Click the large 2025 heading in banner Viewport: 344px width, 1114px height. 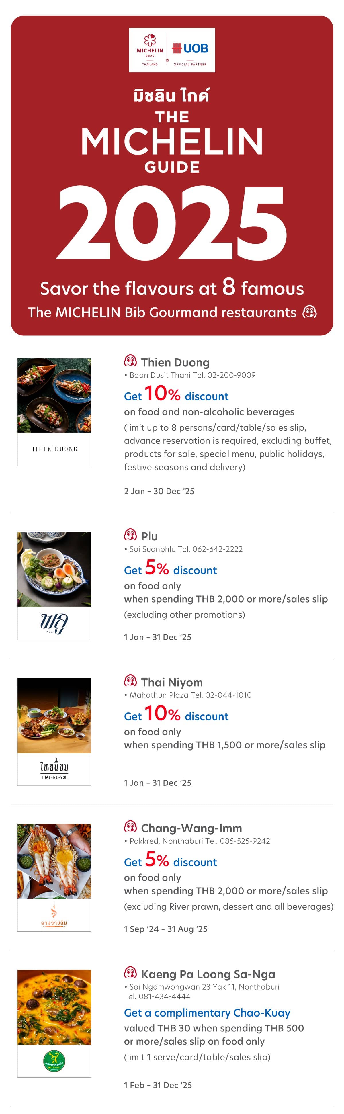point(172,223)
